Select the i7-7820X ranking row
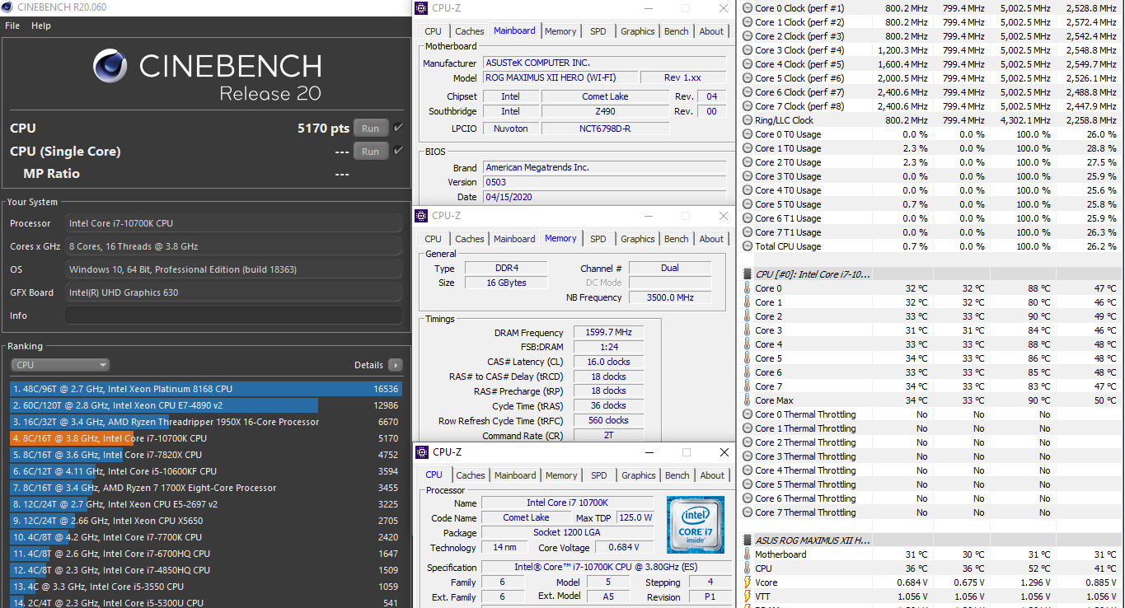 pyautogui.click(x=206, y=455)
